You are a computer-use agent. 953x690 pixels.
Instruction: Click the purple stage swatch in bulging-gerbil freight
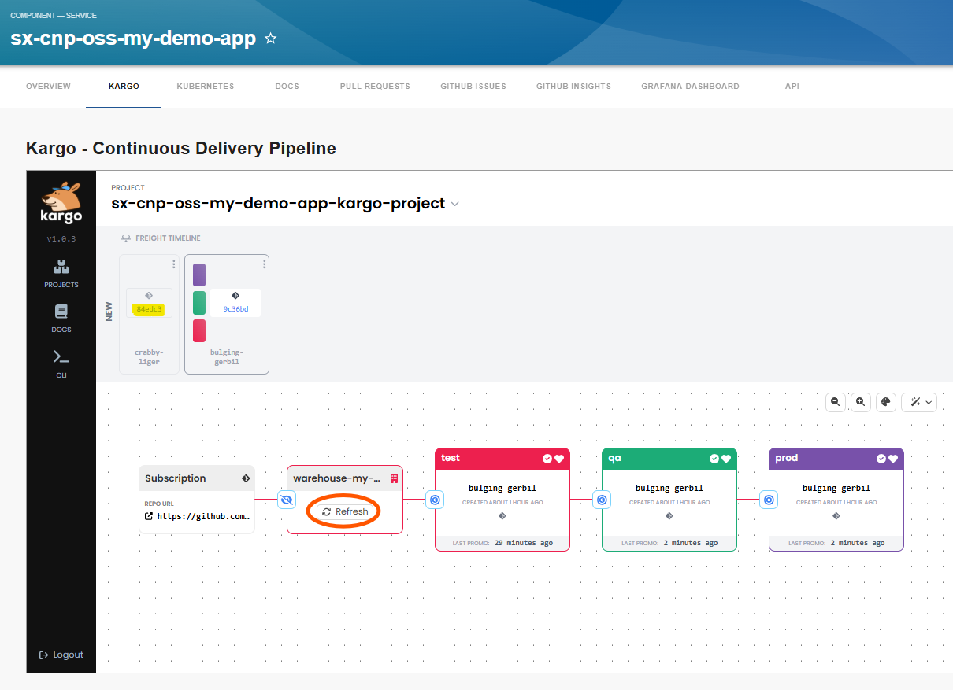pyautogui.click(x=199, y=275)
